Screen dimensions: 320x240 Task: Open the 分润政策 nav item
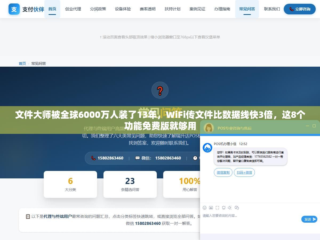point(98,9)
